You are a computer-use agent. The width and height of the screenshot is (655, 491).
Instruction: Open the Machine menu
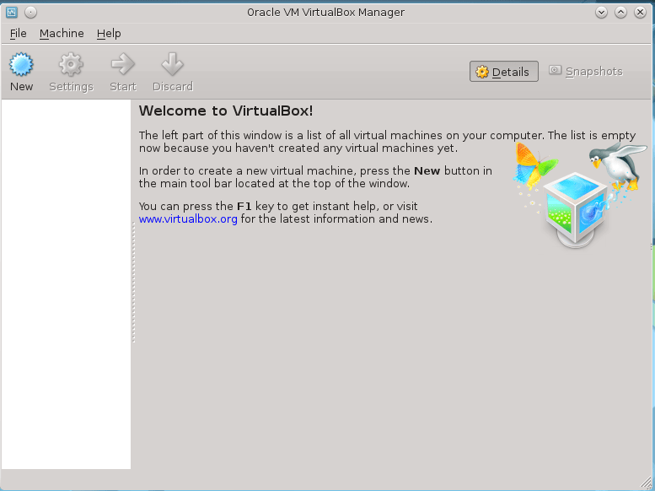tap(62, 34)
